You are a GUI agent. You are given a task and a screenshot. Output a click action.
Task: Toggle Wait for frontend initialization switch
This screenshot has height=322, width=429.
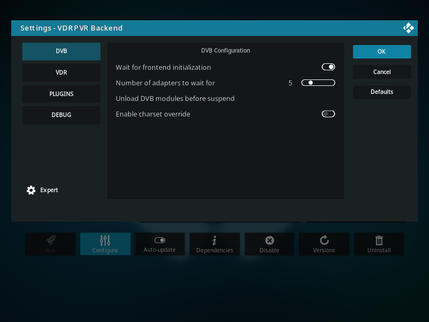click(x=328, y=67)
